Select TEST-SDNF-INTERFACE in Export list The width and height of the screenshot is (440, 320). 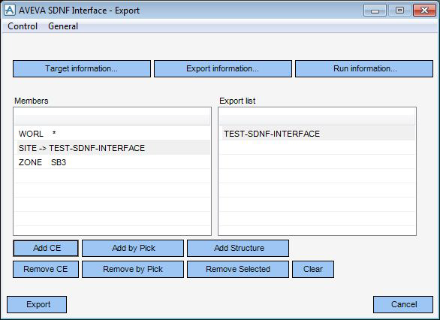pyautogui.click(x=317, y=134)
